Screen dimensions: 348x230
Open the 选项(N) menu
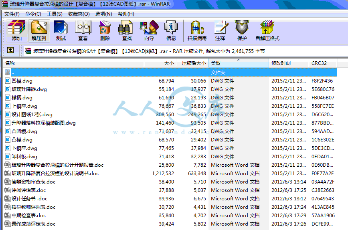pos(104,14)
